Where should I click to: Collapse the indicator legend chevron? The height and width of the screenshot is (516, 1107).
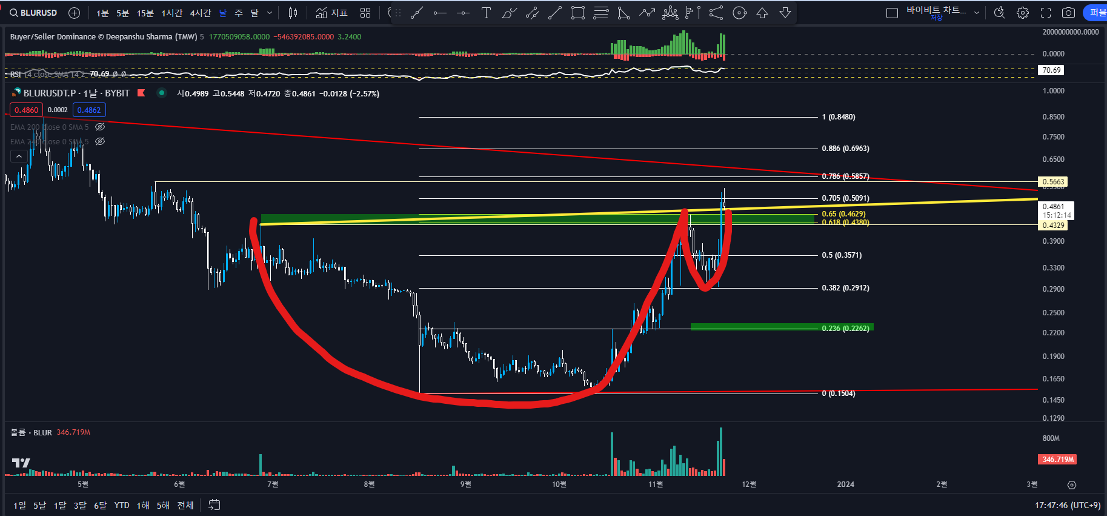point(19,156)
